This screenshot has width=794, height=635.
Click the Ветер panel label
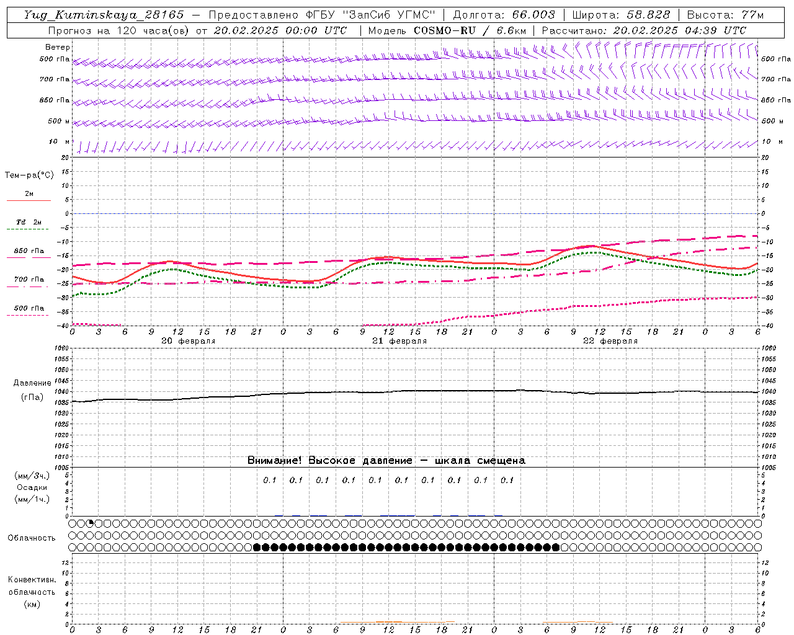coord(58,47)
